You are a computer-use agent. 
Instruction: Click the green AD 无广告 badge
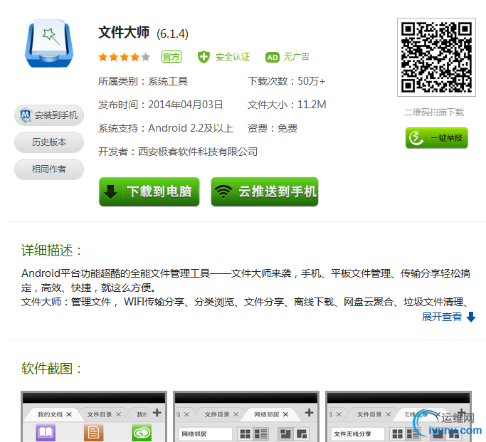pos(287,57)
